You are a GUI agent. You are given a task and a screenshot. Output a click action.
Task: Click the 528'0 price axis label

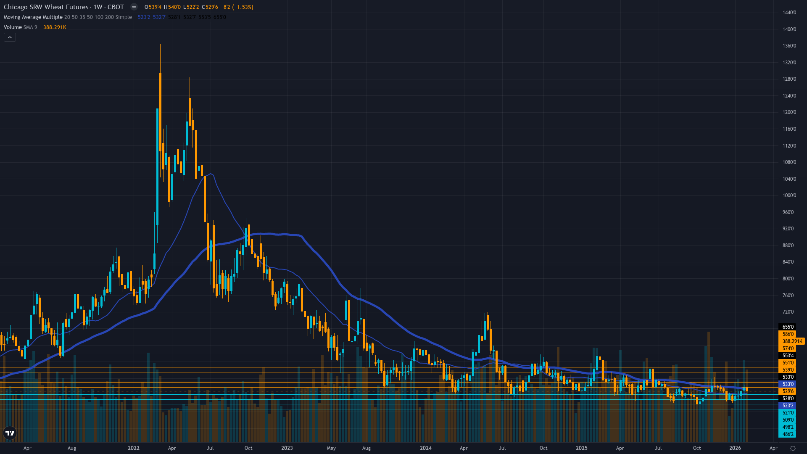[x=788, y=399]
